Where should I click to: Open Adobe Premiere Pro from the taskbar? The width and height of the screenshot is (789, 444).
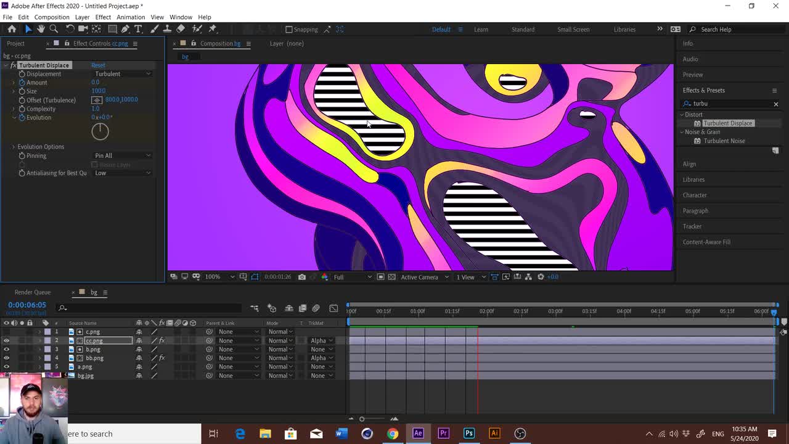[443, 434]
